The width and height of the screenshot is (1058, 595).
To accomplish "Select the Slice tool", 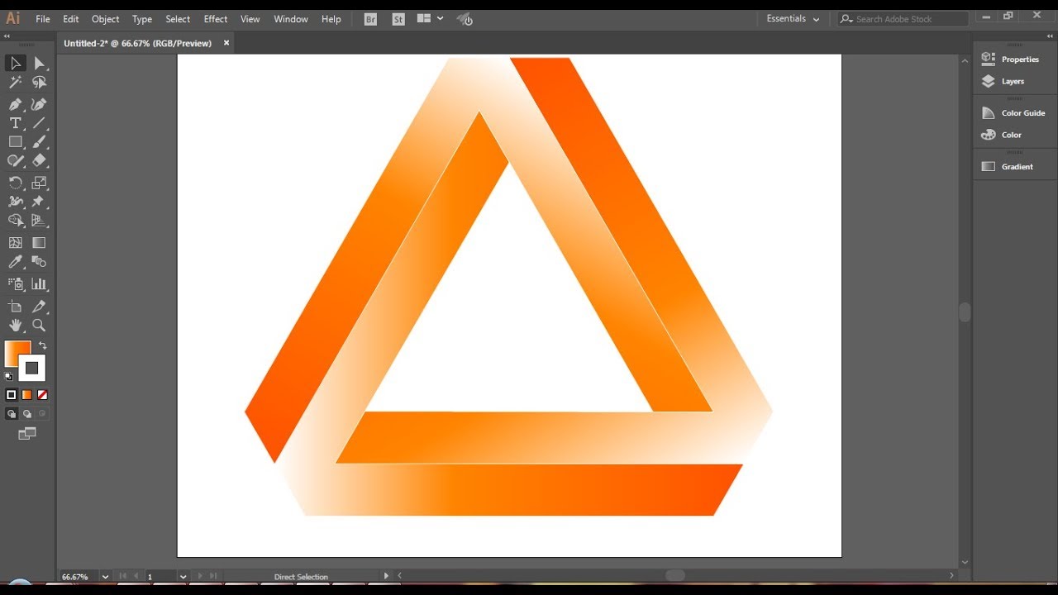I will pos(39,307).
